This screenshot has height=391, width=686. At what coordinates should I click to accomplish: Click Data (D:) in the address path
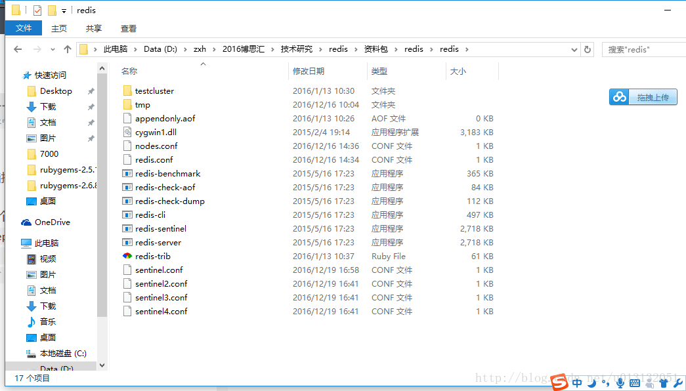click(x=161, y=49)
